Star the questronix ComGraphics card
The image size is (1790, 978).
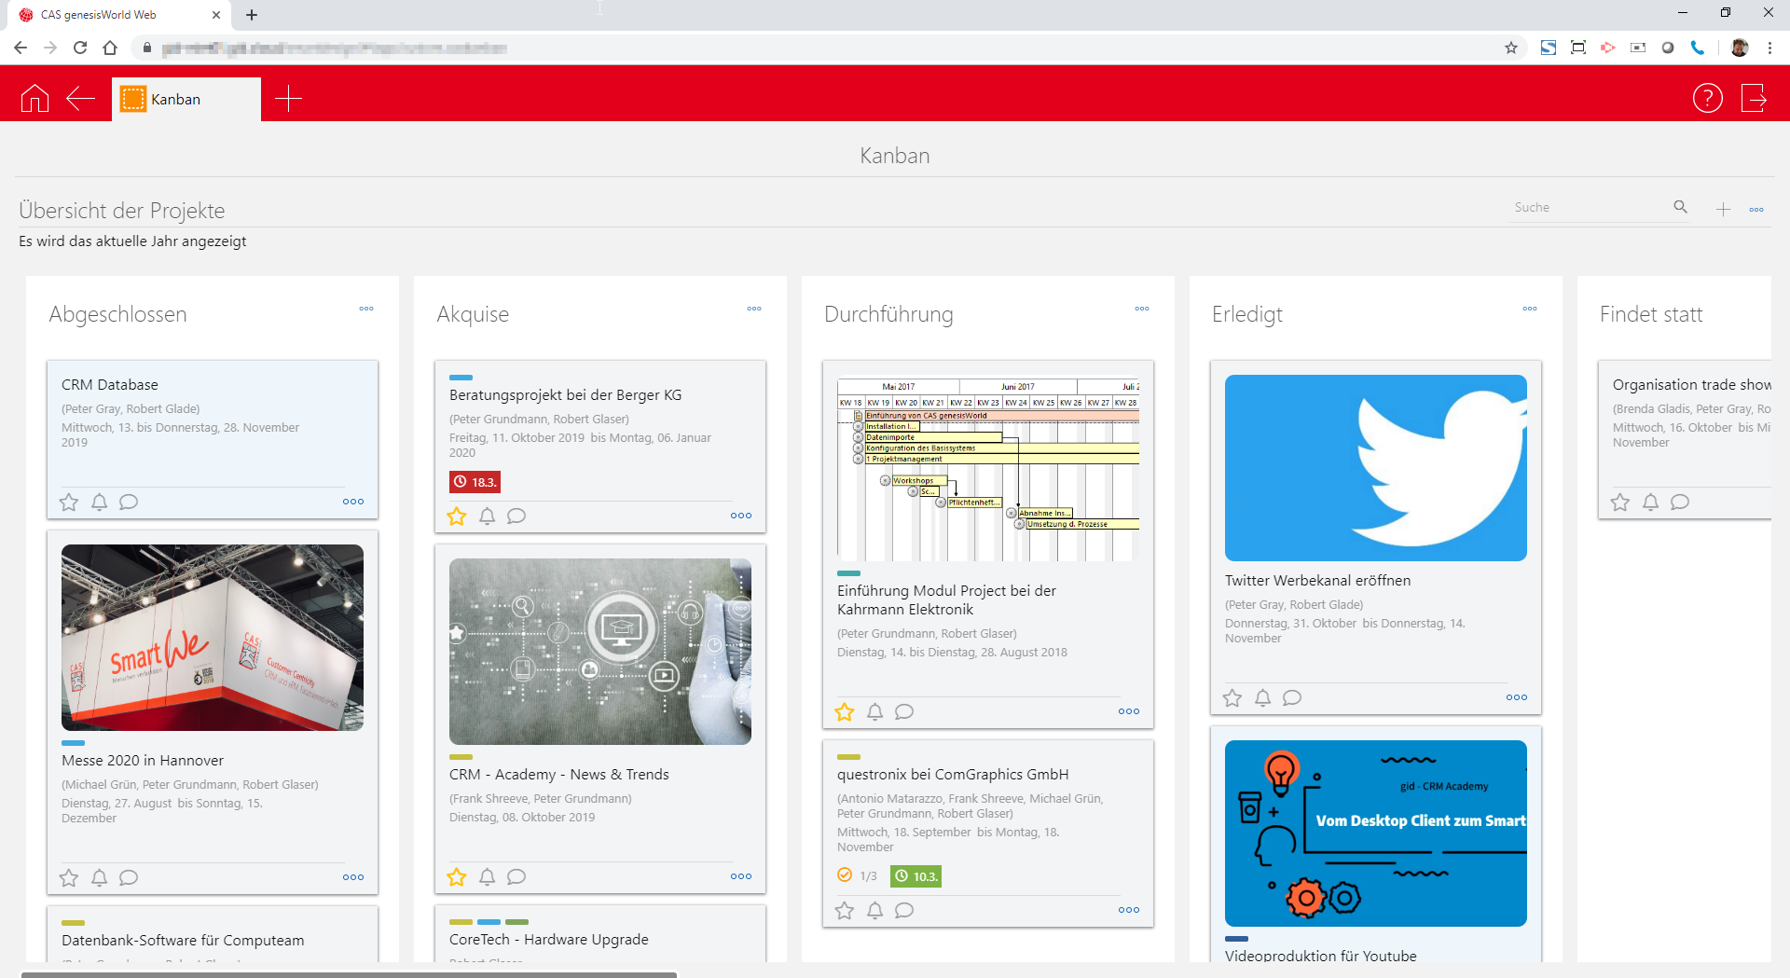pyautogui.click(x=845, y=911)
